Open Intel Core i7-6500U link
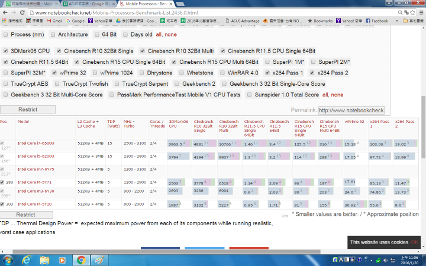426x266 pixels. click(36, 143)
